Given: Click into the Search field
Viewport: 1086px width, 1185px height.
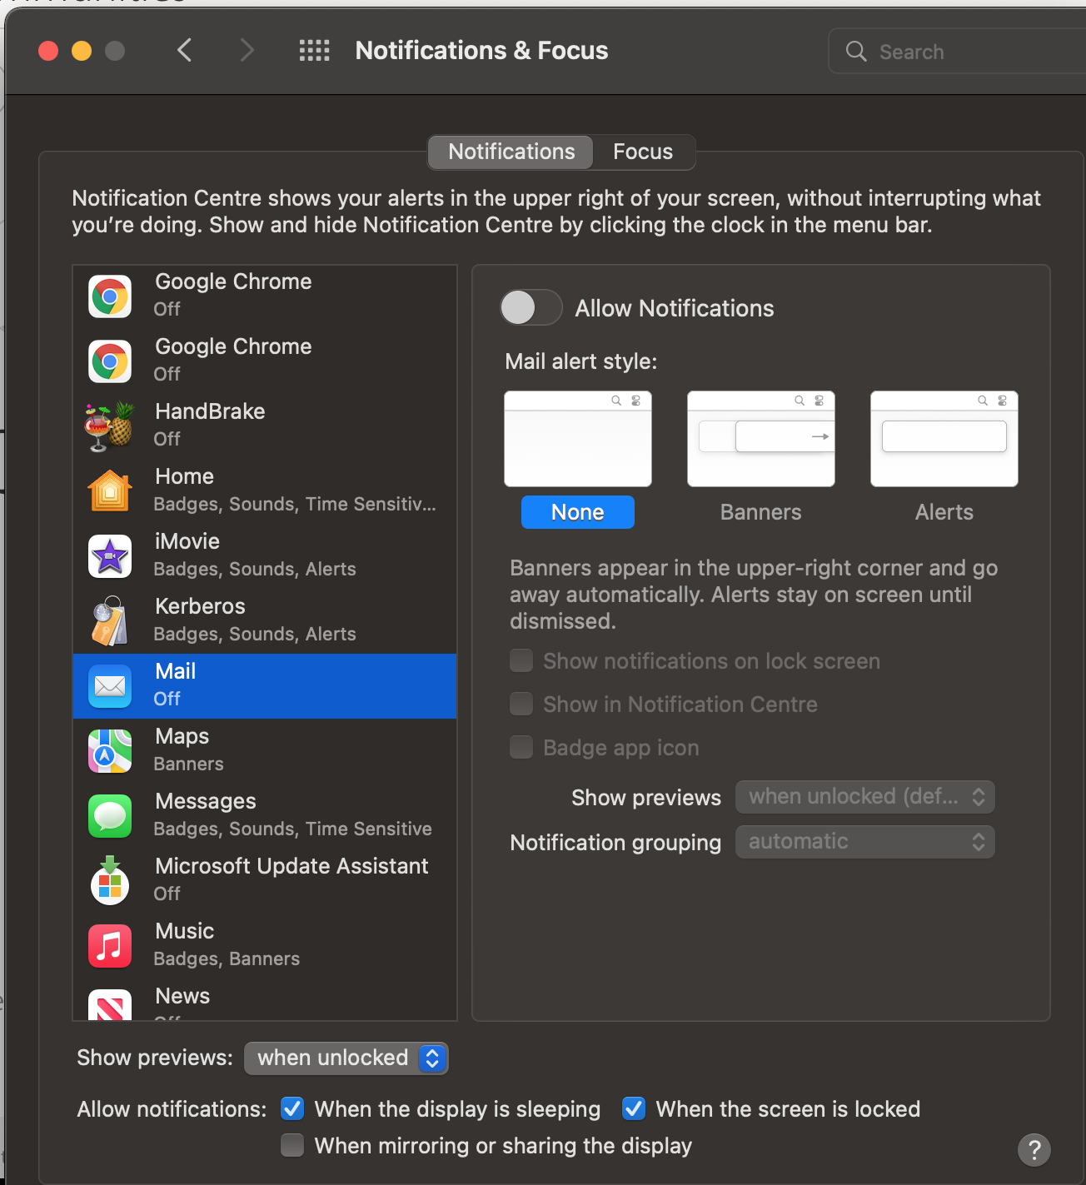Looking at the screenshot, I should [958, 52].
